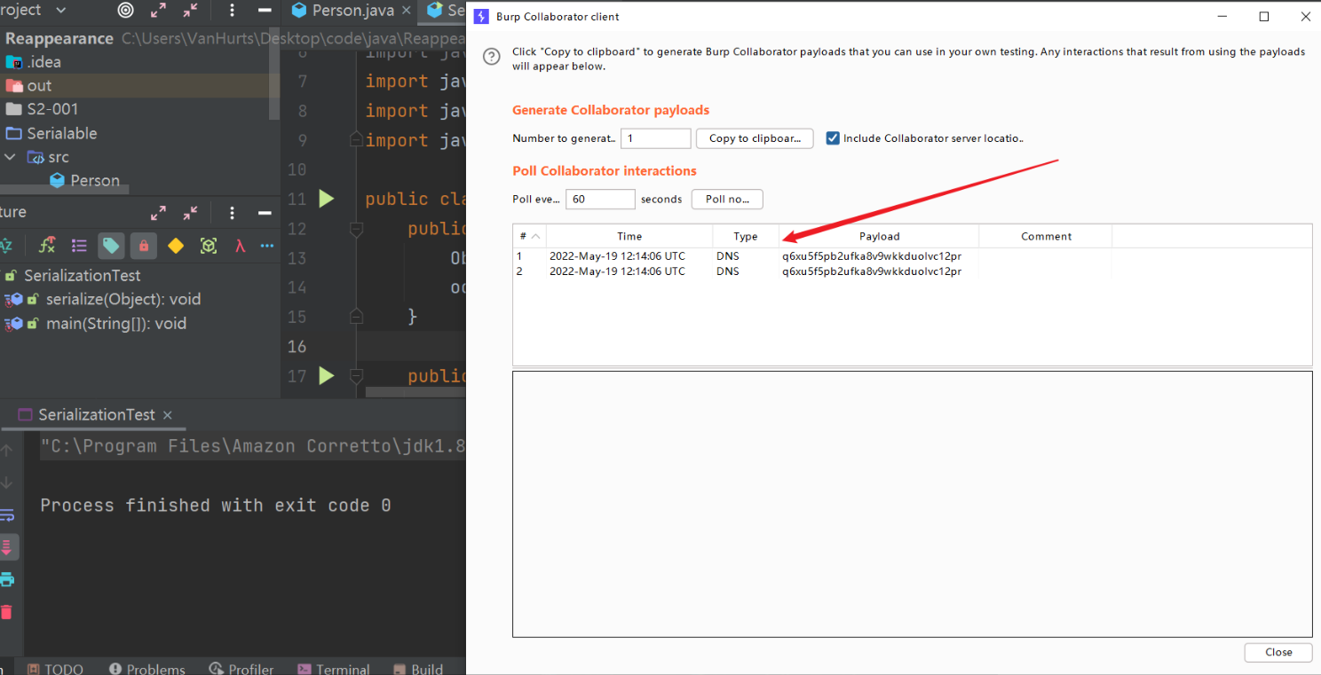Click Close button in Collaborator client
The image size is (1321, 675).
click(1278, 652)
